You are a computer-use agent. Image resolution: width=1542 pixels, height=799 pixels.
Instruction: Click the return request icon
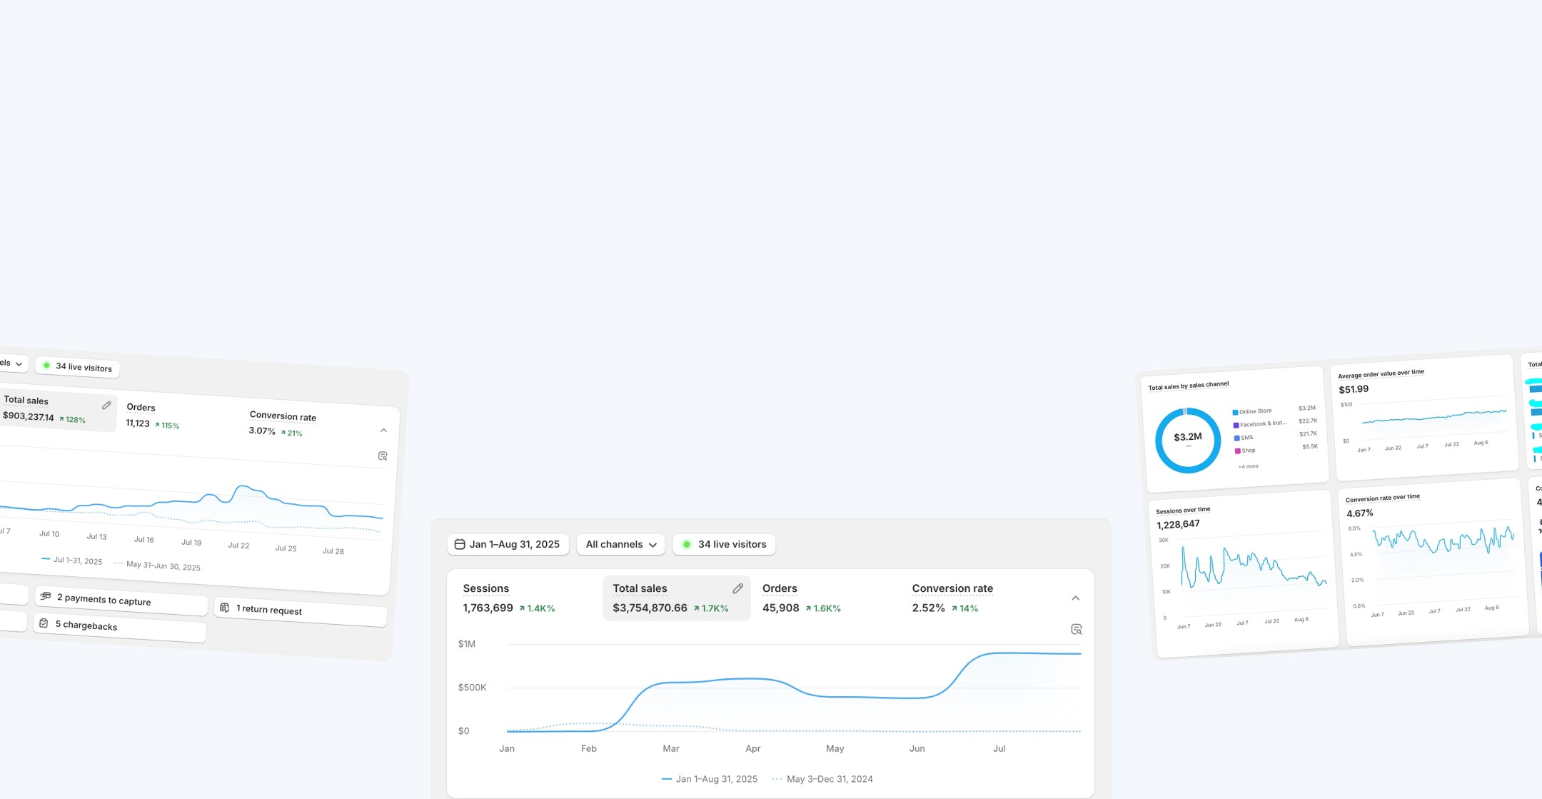[x=224, y=608]
